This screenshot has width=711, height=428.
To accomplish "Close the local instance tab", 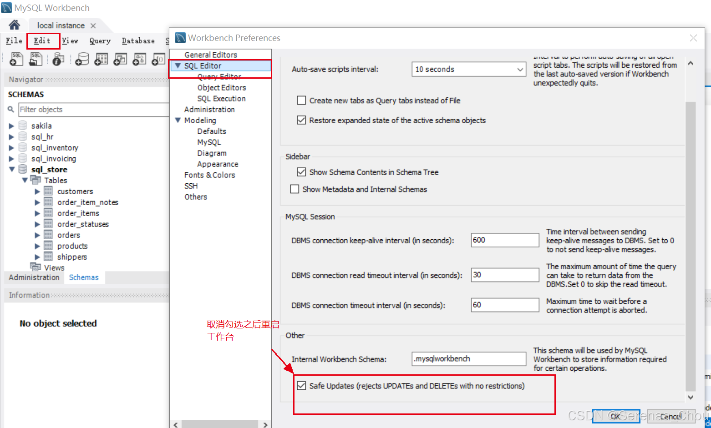I will [93, 26].
